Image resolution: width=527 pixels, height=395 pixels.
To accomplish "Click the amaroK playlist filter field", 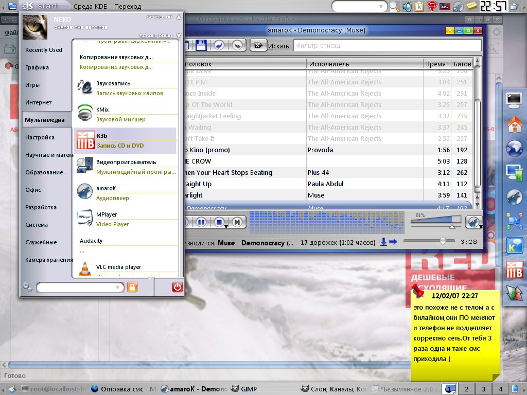I will [388, 45].
